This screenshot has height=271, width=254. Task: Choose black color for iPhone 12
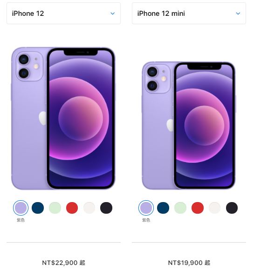coord(106,208)
